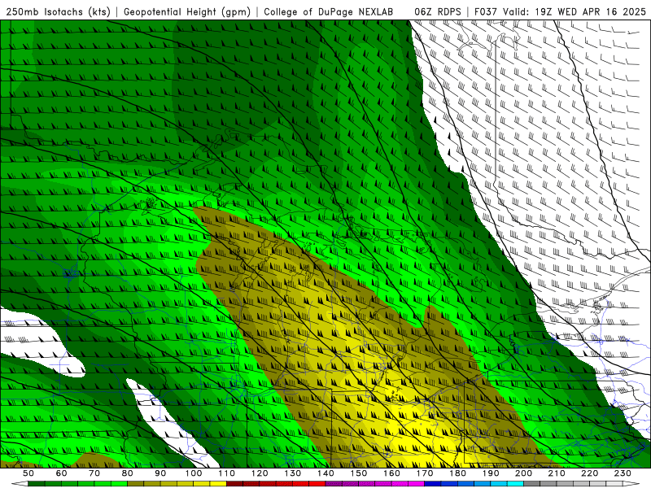Click the '60' colorbar label
651x488 pixels.
(62, 473)
